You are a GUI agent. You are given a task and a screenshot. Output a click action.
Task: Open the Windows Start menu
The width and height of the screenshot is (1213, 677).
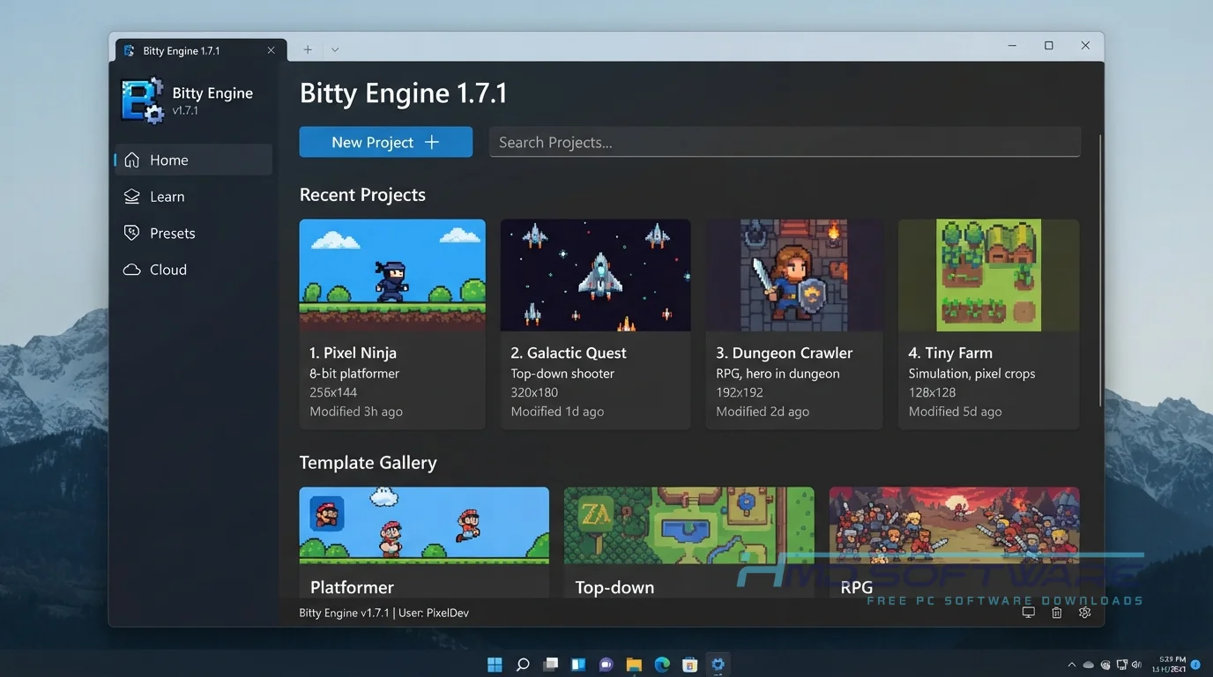495,664
